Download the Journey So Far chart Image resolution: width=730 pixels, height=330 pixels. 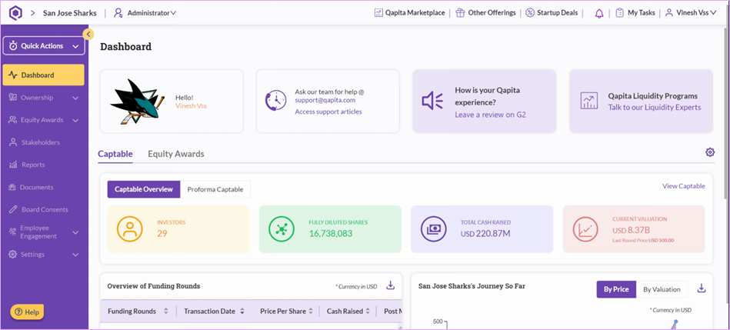pos(701,288)
